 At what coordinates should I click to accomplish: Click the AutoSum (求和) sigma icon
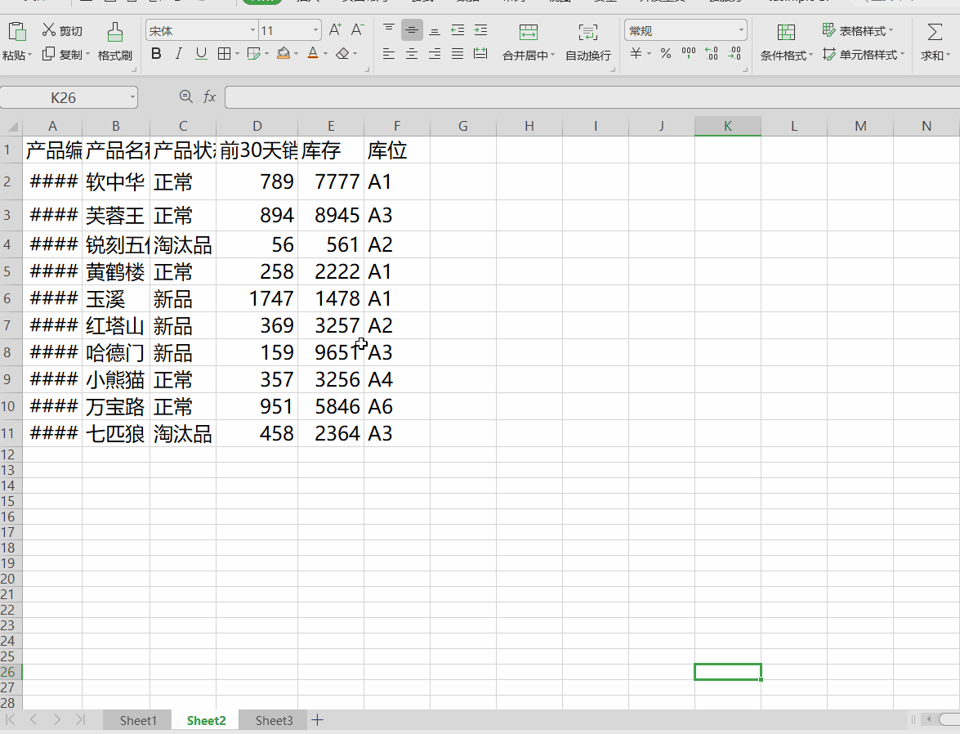[935, 33]
